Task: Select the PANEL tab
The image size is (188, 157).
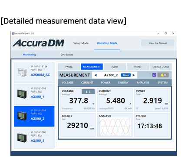Action: pos(69,67)
